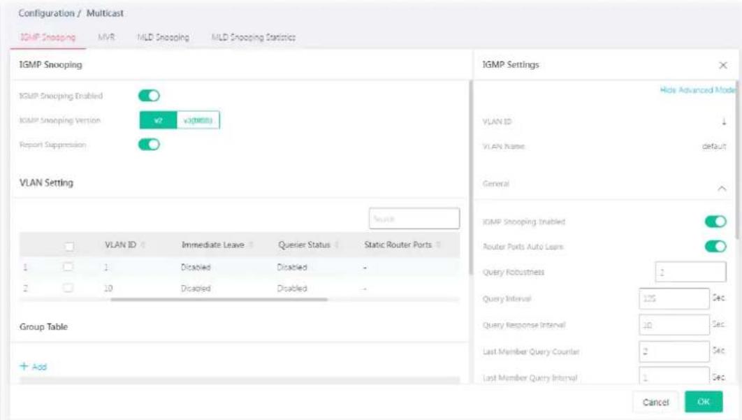Sort by Immediate Leave column arrows
Viewport: 742px width, 420px height.
tap(252, 245)
